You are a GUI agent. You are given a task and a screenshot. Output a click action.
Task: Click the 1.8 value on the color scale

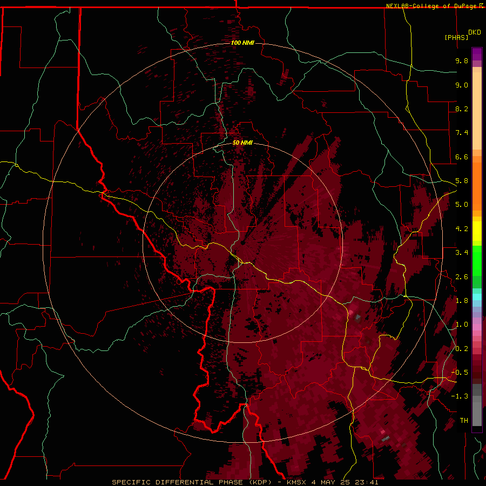(x=462, y=301)
